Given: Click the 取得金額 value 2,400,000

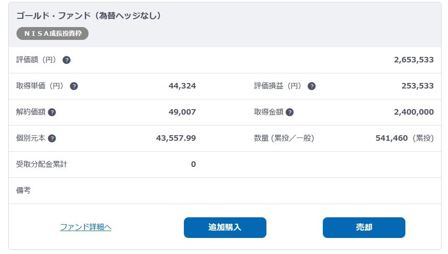Looking at the screenshot, I should click(x=413, y=112).
